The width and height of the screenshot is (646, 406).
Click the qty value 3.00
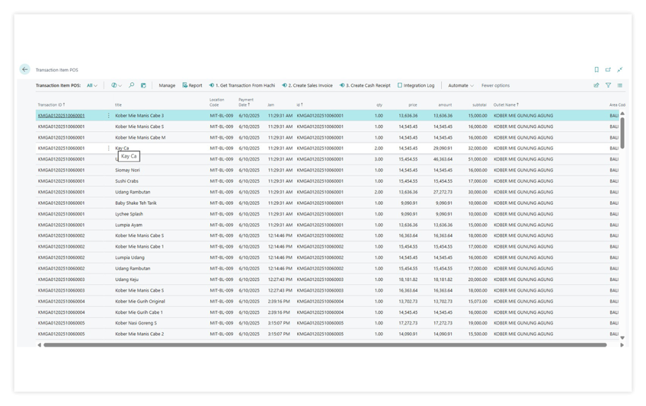(x=379, y=159)
